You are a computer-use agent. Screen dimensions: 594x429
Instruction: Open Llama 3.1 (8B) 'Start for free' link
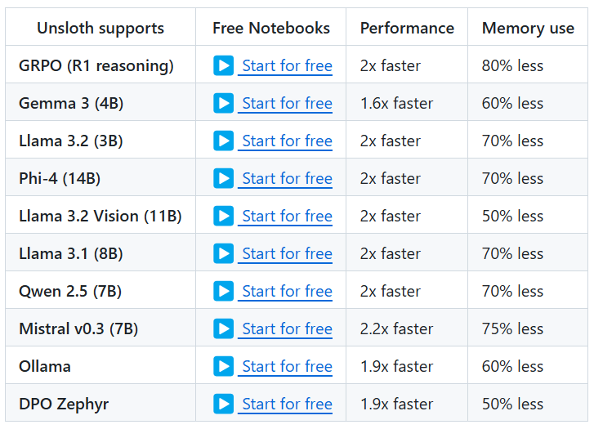[x=287, y=254]
